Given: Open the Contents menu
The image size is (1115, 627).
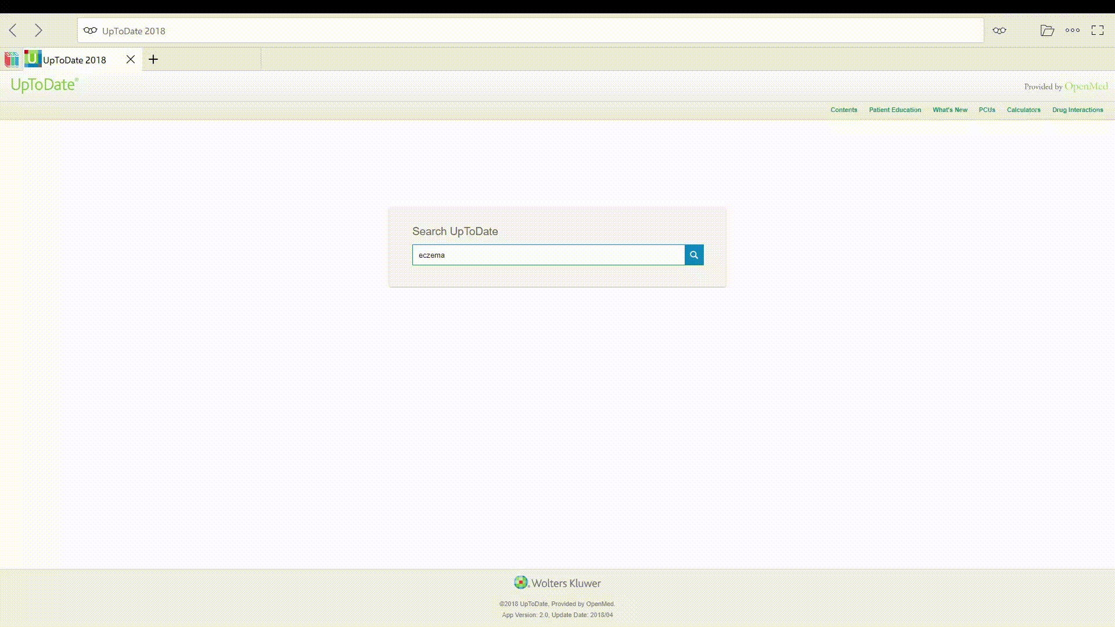Looking at the screenshot, I should pyautogui.click(x=844, y=110).
